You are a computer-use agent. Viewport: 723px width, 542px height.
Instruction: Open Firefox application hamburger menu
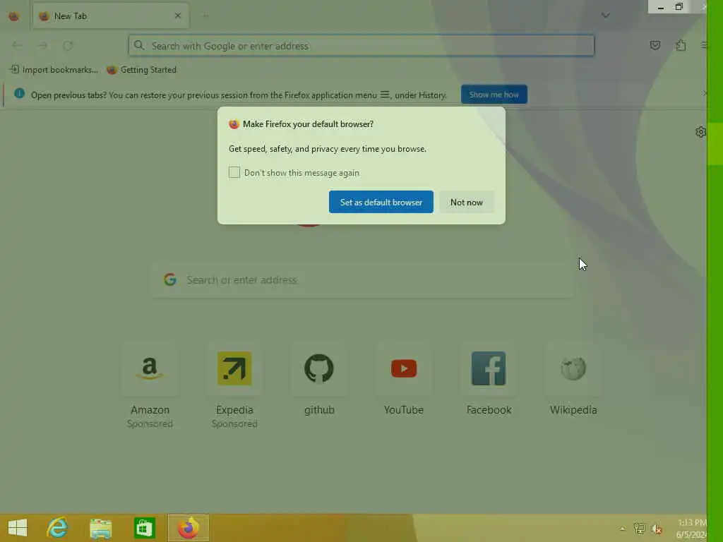(x=704, y=45)
